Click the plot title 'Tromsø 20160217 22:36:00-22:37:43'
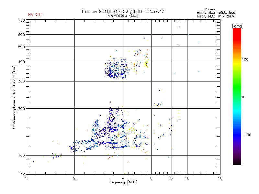 [x=123, y=11]
